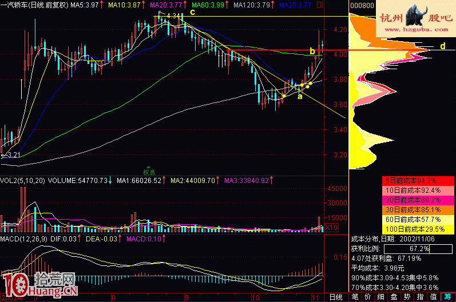The image size is (456, 302).
Task: Switch to the 价 tab
Action: point(368,297)
